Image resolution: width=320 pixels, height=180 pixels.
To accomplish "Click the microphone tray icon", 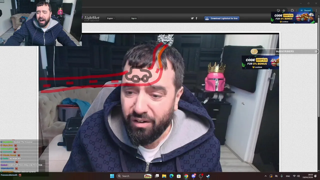I will [x=282, y=176].
